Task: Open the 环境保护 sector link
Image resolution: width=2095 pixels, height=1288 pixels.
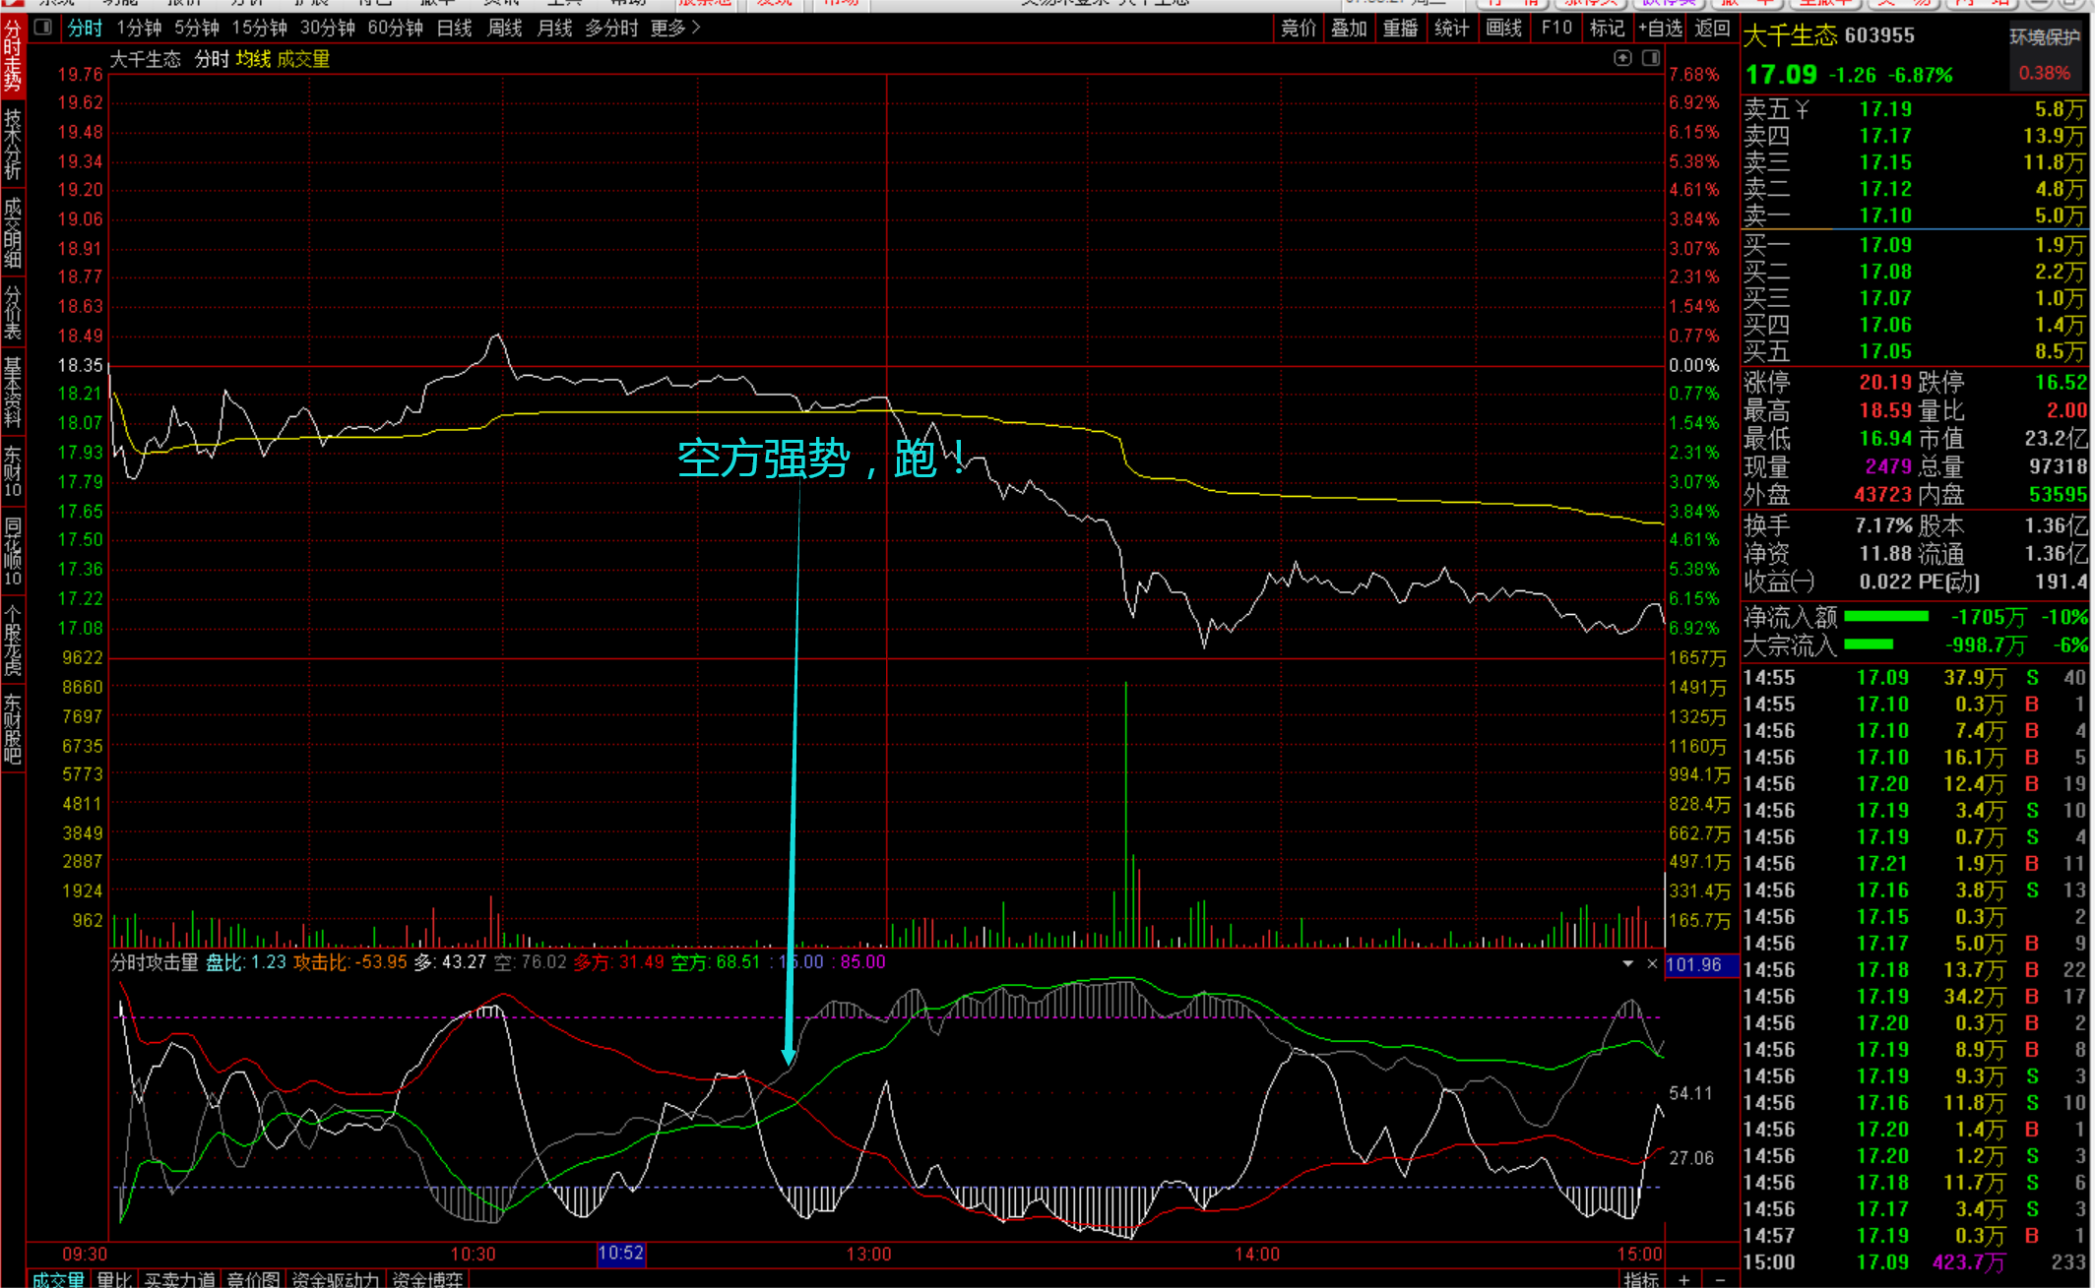Action: pos(2044,37)
